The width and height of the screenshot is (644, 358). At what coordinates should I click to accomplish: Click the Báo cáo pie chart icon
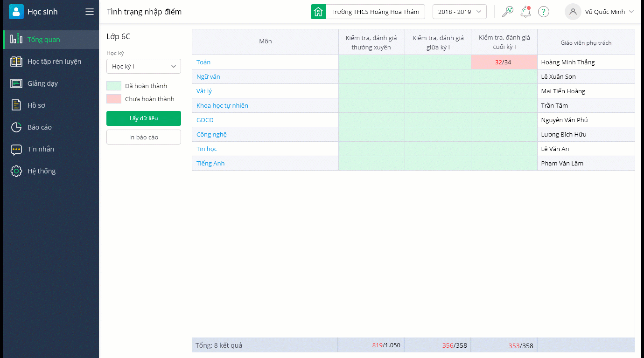[x=16, y=127]
